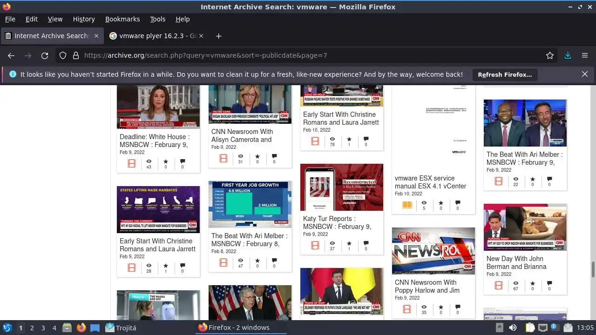
Task: Click the movie icon on Deadline: White House card
Action: coord(132,163)
